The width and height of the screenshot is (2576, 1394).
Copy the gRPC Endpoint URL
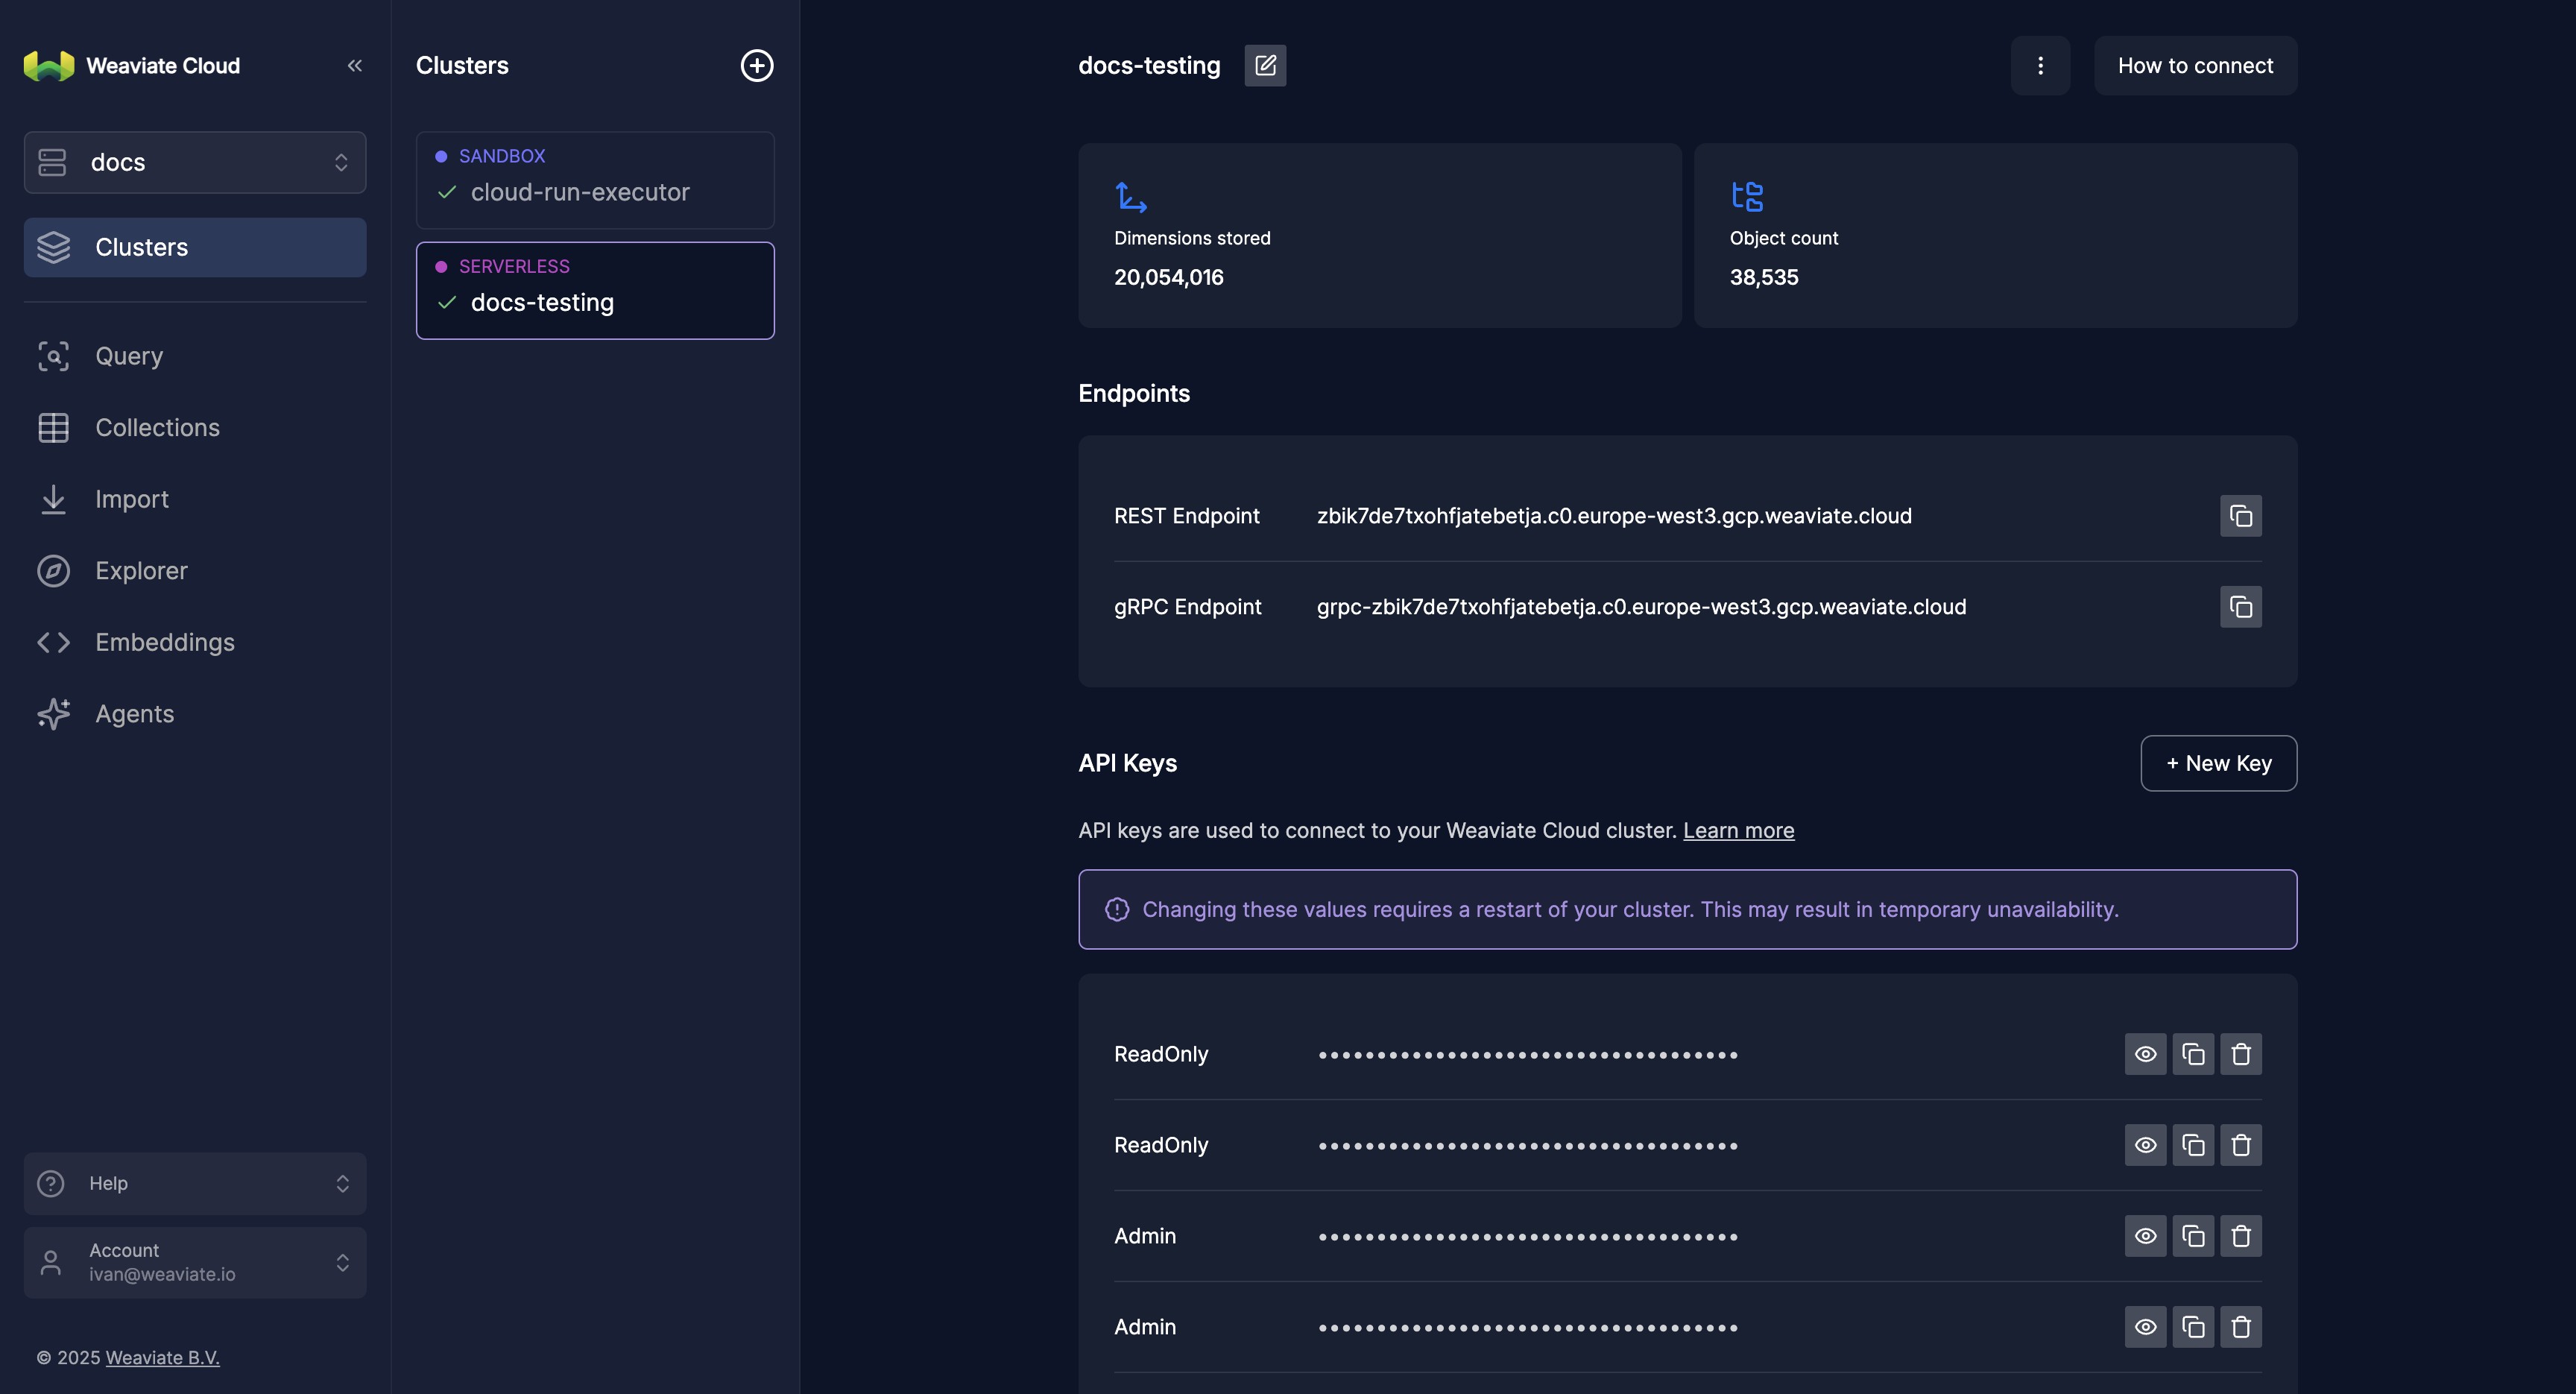[2240, 607]
